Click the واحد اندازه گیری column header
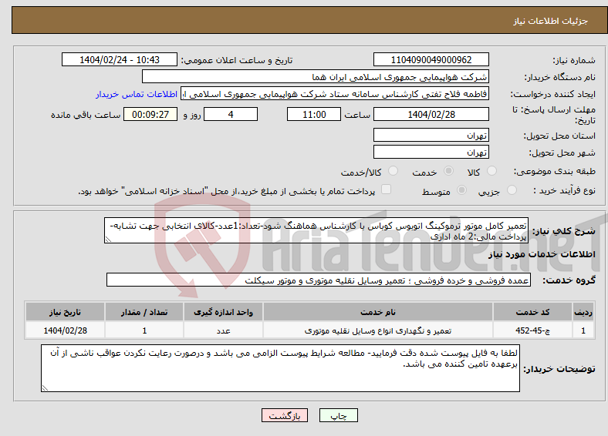Screen dimensions: 608x436 pyautogui.click(x=223, y=312)
